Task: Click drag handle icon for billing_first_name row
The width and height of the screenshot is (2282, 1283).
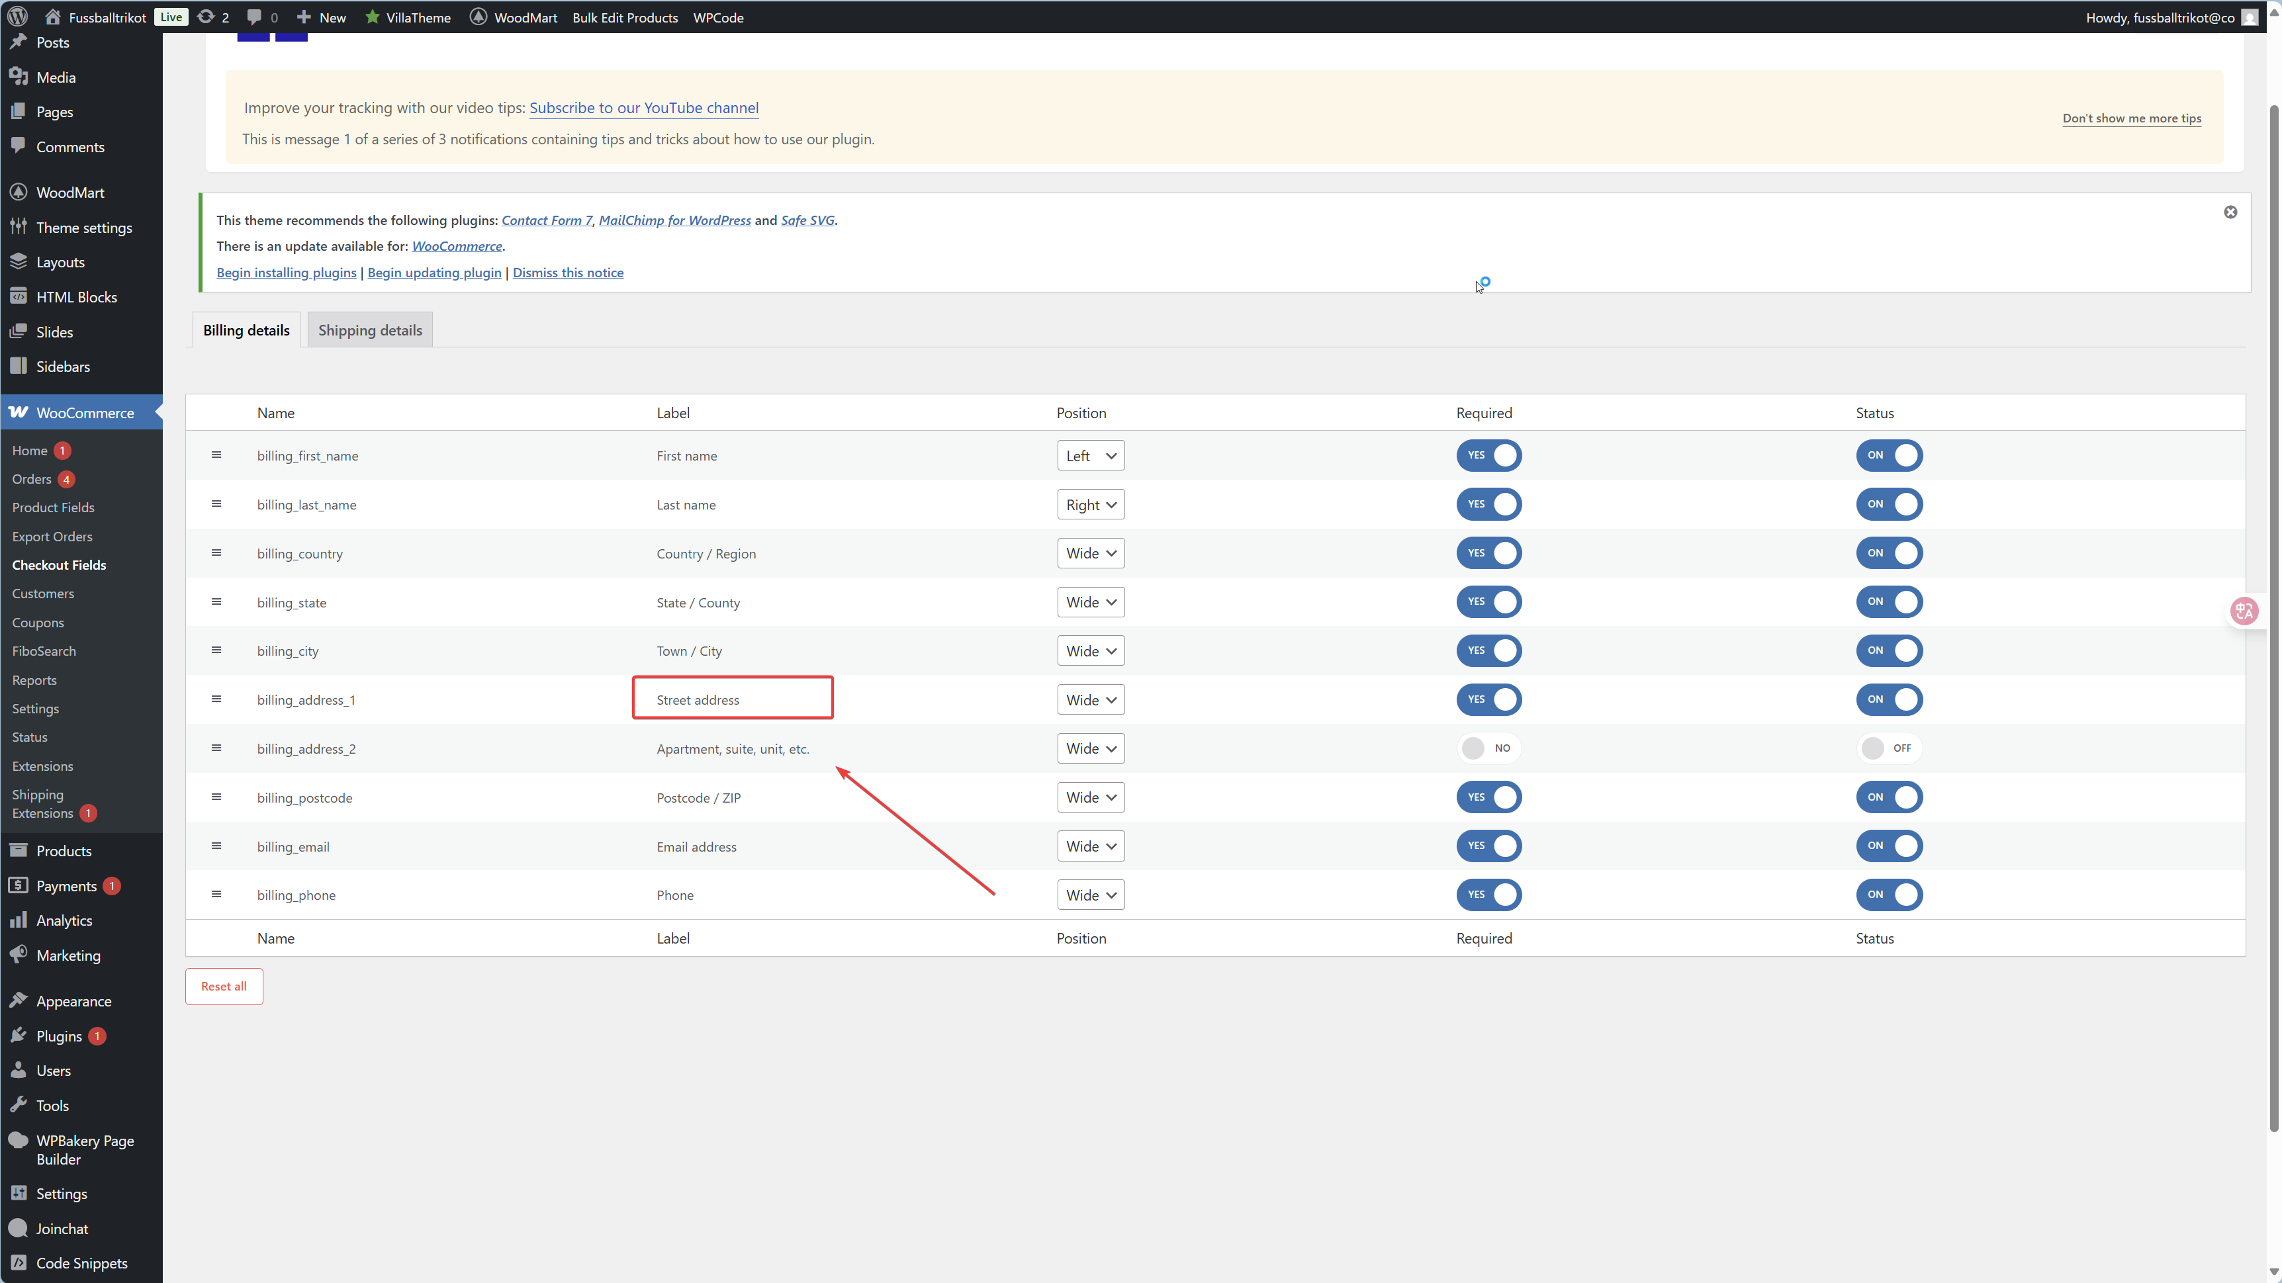Action: (x=216, y=455)
